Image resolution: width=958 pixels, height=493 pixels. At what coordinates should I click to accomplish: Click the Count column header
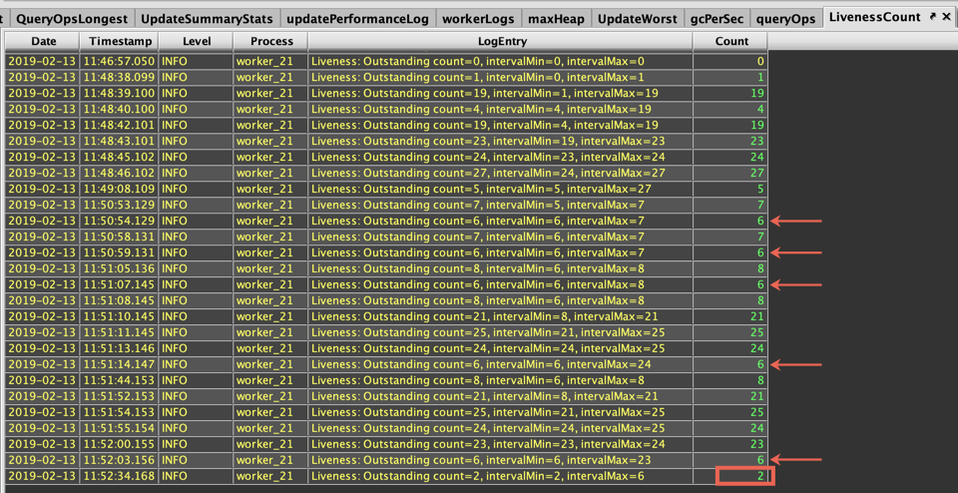[730, 41]
